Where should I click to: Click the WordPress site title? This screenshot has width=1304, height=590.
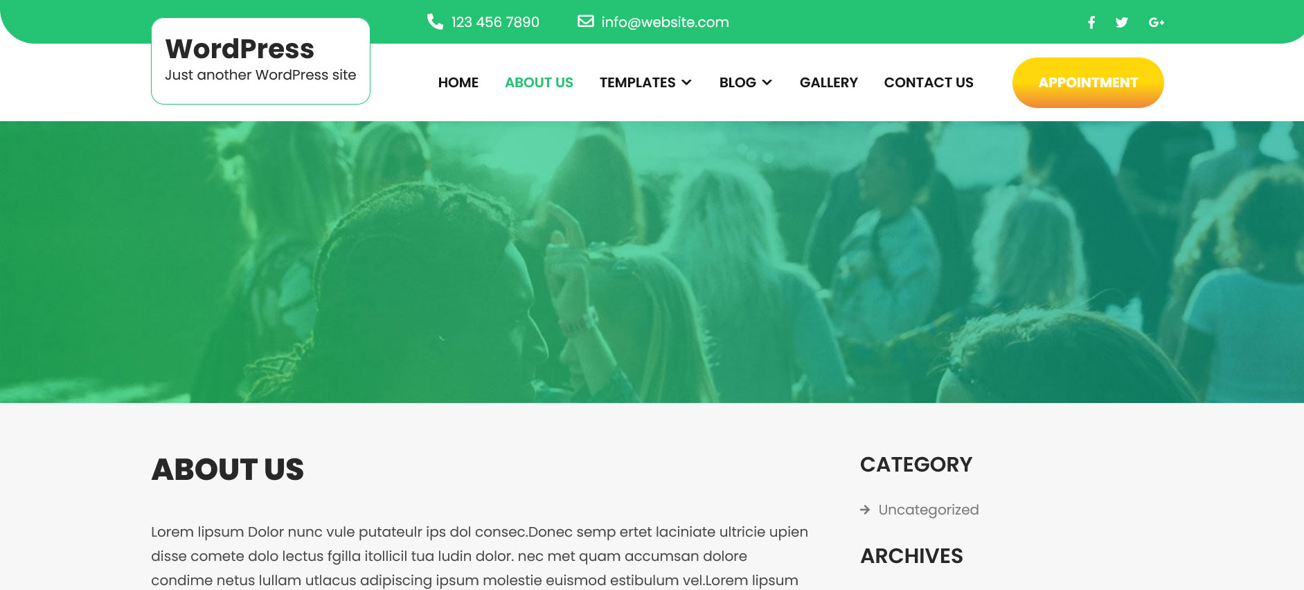click(x=240, y=49)
